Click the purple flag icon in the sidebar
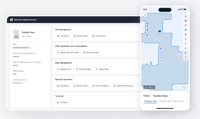200x119 pixels. point(186,25)
